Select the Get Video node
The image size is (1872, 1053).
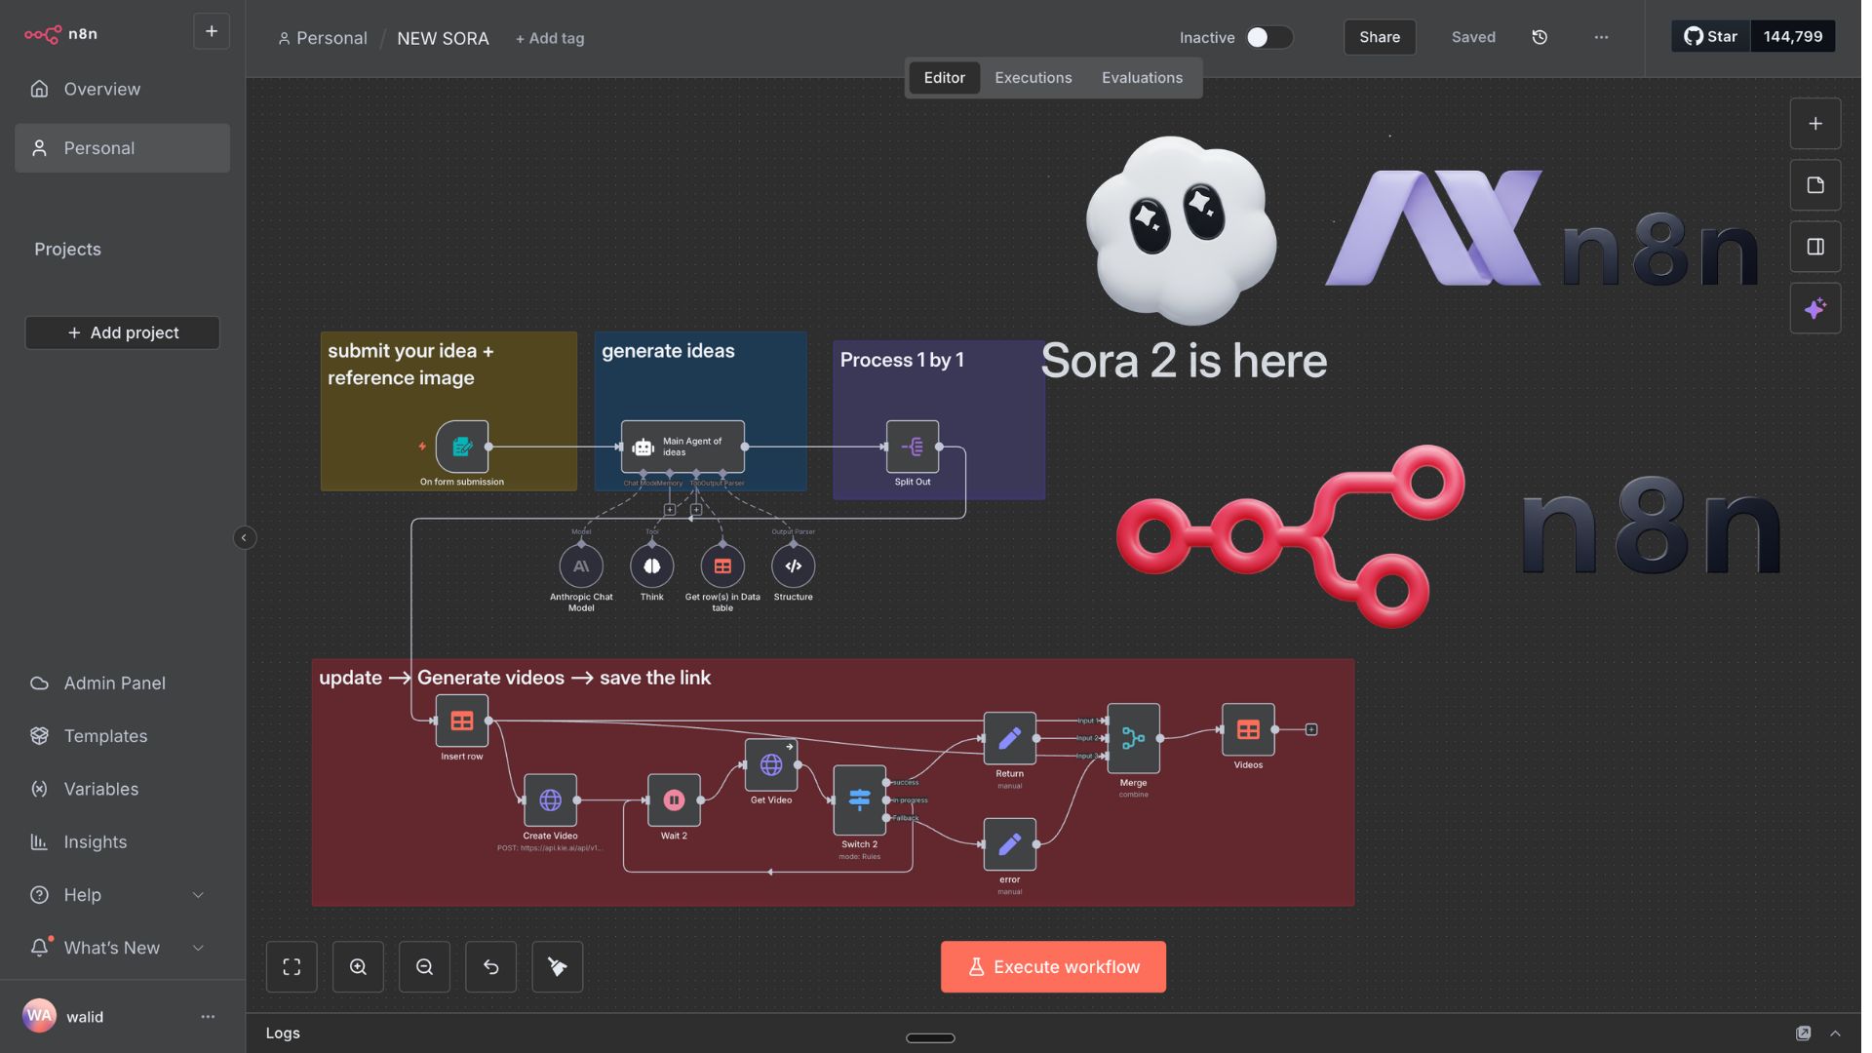pos(771,765)
